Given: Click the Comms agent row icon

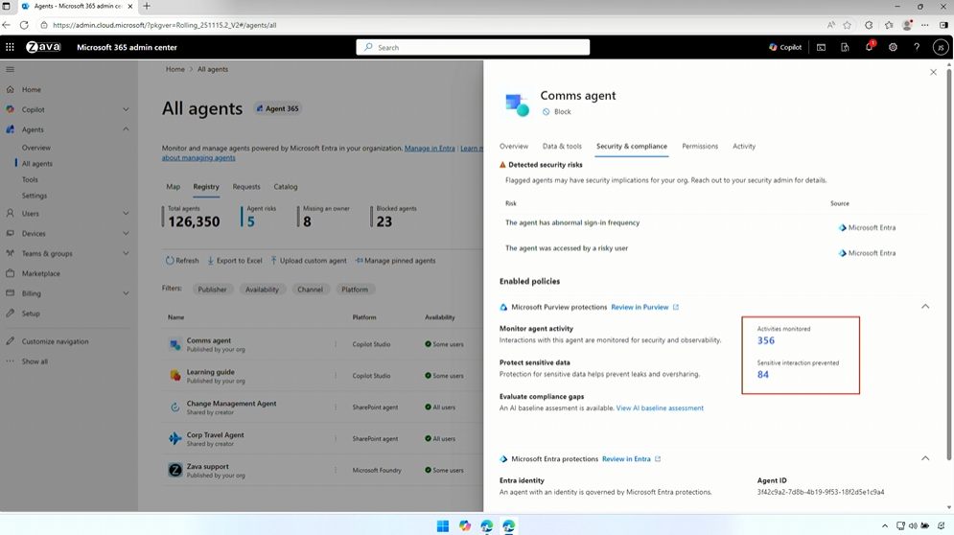Looking at the screenshot, I should (175, 344).
